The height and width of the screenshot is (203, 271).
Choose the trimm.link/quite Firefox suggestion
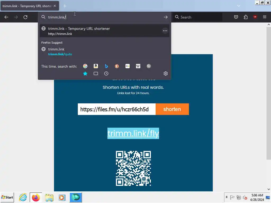(x=105, y=52)
